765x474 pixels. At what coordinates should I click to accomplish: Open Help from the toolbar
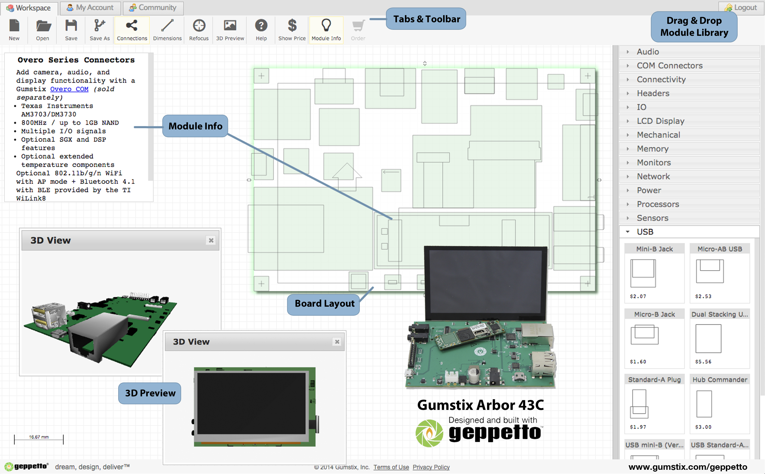coord(261,30)
